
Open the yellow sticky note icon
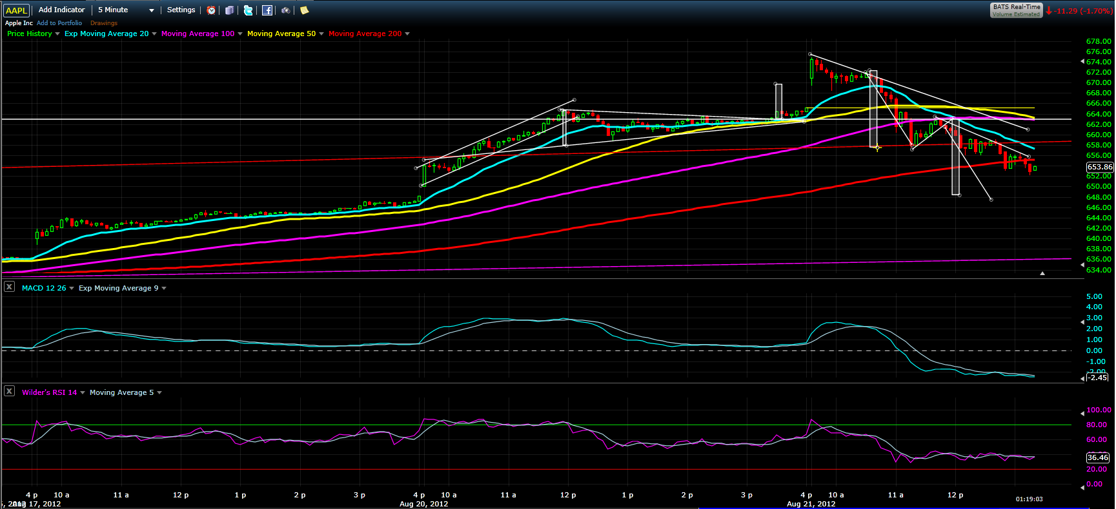pos(304,10)
